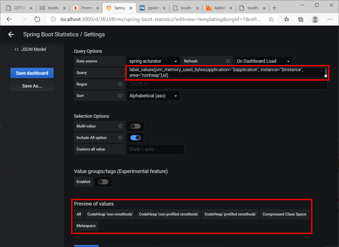
Task: Click the All preview value
Action: [x=79, y=214]
